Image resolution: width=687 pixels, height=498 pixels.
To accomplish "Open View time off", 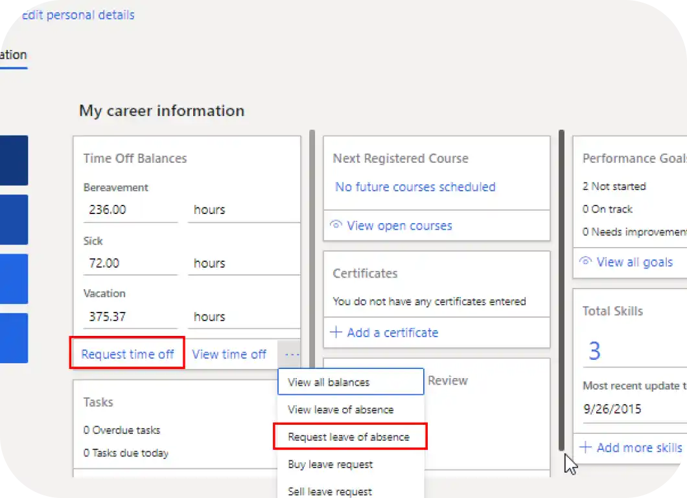I will tap(229, 354).
